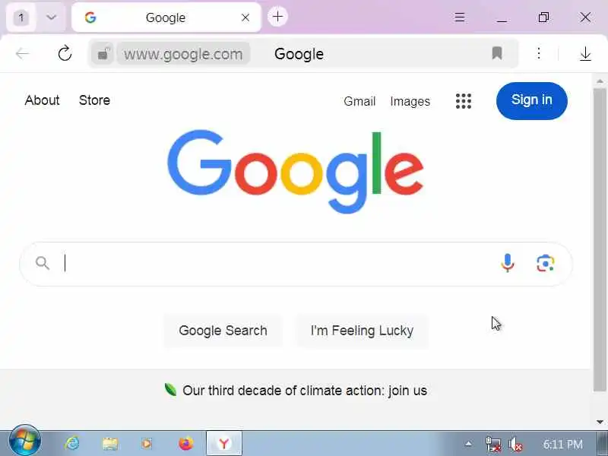Open the downloads arrow in the toolbar
This screenshot has width=608, height=456.
pyautogui.click(x=585, y=53)
